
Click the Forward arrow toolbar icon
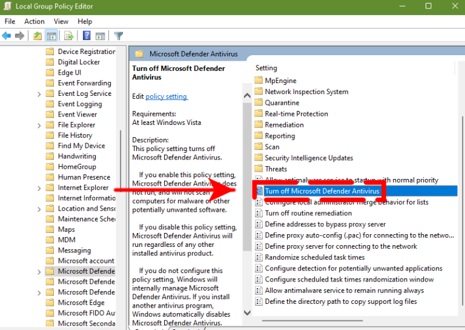click(x=19, y=36)
